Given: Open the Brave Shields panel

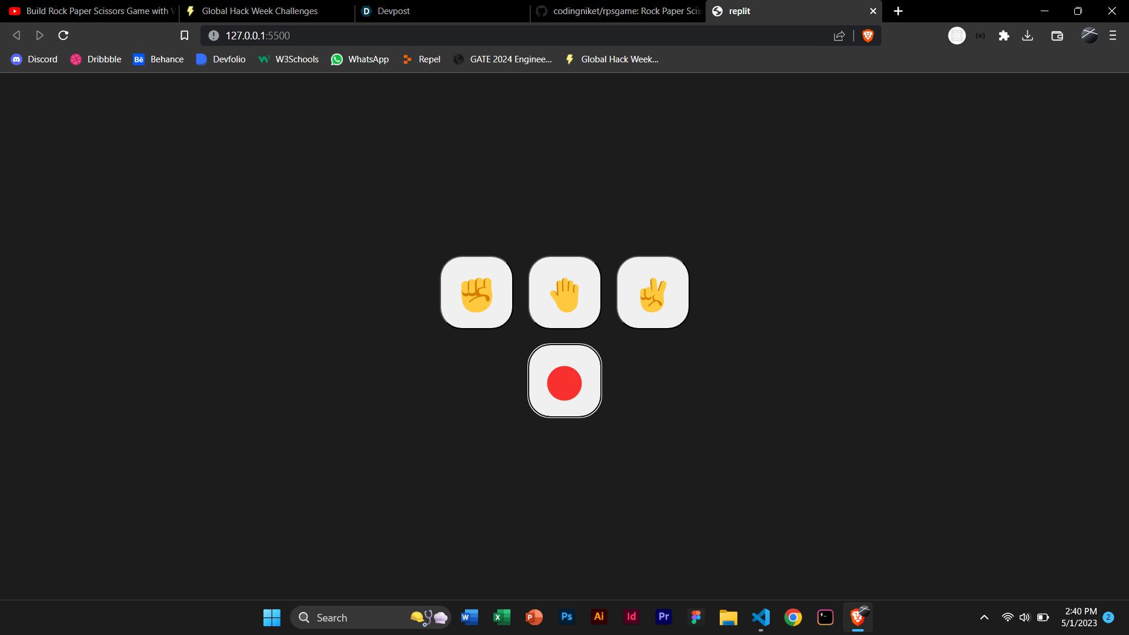Looking at the screenshot, I should pyautogui.click(x=868, y=35).
